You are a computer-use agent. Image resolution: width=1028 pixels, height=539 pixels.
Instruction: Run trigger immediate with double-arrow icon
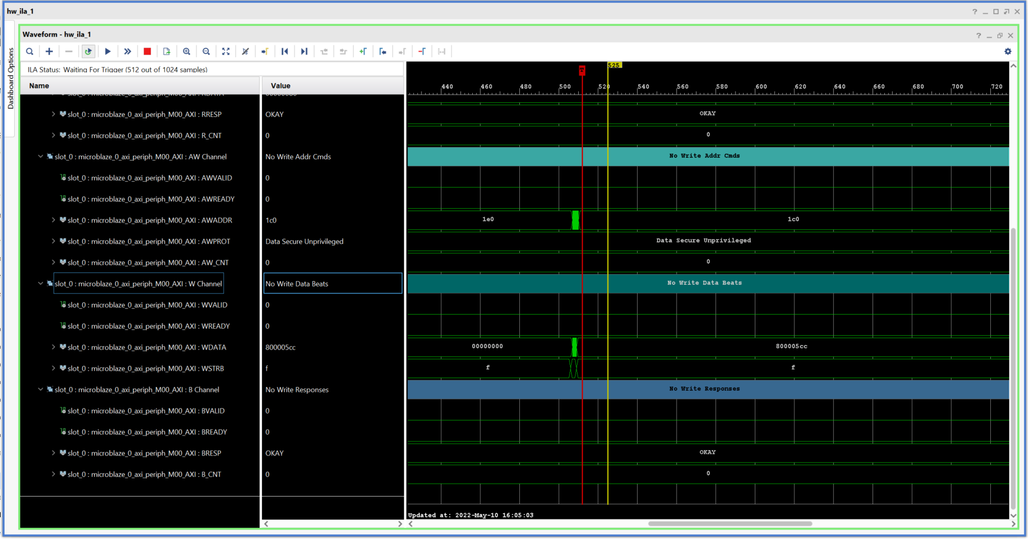coord(127,52)
